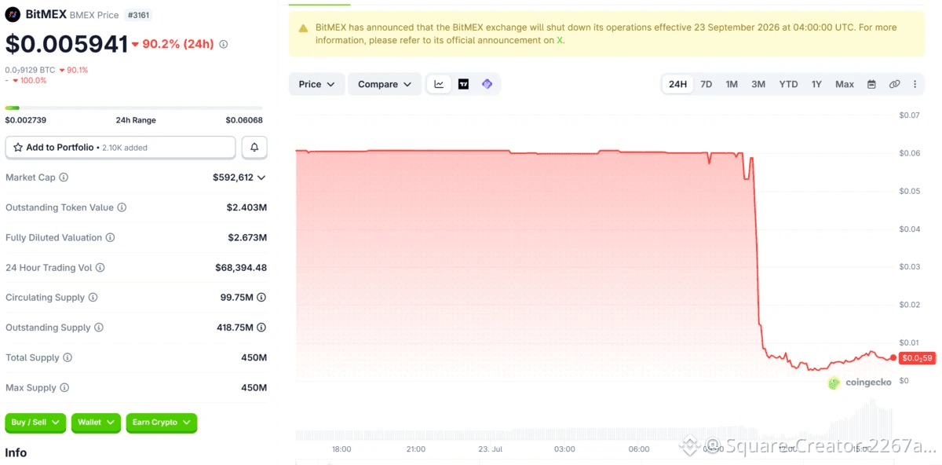
Task: Click the $68,394.48 trading volume value
Action: (241, 268)
